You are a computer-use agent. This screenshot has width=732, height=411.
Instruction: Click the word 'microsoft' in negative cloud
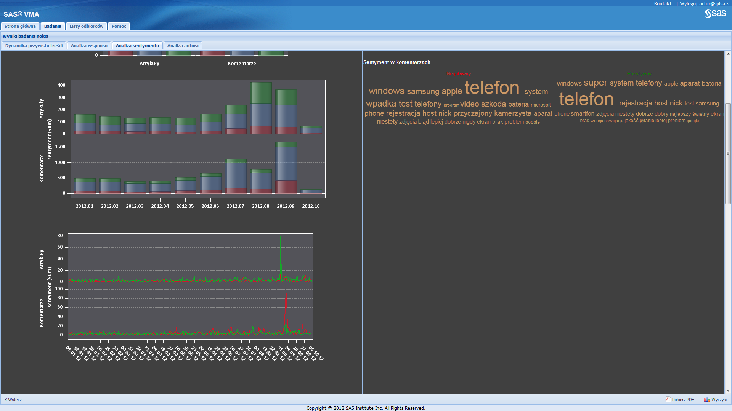pyautogui.click(x=541, y=105)
